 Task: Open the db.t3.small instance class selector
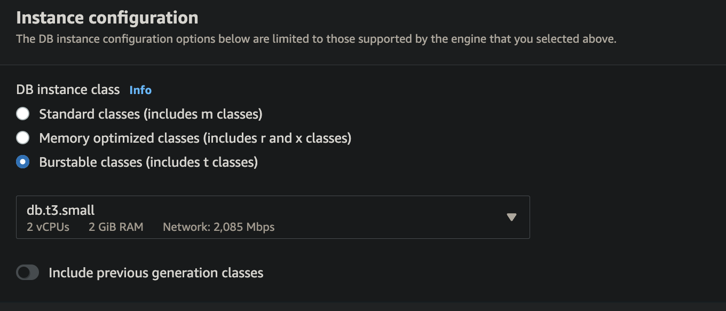[273, 217]
